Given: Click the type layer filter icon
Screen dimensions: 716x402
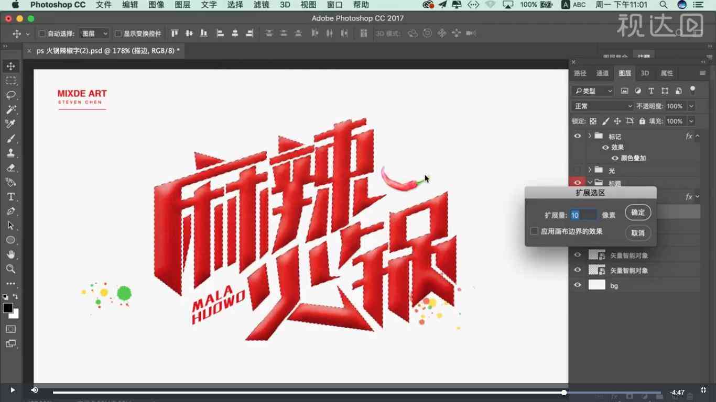Looking at the screenshot, I should [651, 91].
